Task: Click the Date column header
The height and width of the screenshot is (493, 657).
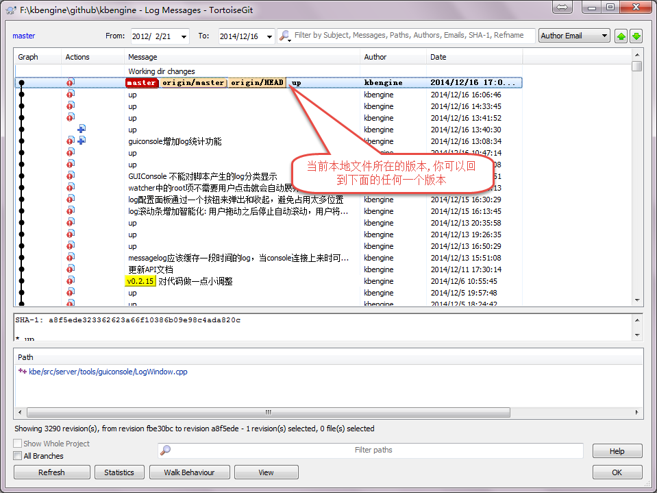Action: point(474,57)
